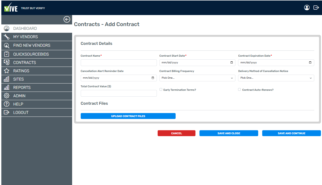
Task: Click the Help question mark icon
Action: click(x=7, y=104)
